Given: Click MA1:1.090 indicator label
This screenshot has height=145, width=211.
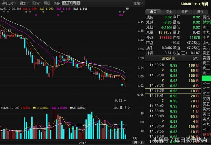Looking at the screenshot, I should [x=30, y=9].
